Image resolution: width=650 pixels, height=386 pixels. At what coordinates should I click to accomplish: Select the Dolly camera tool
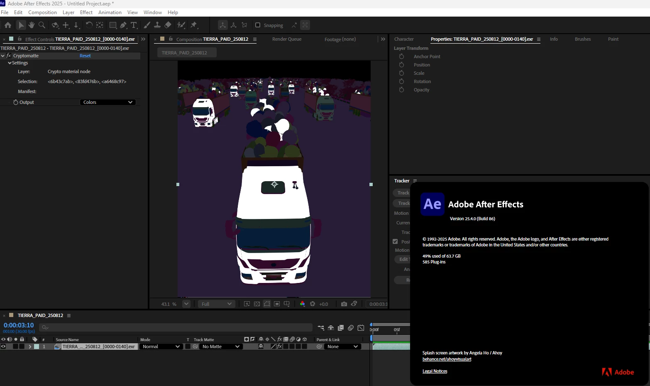tap(76, 25)
